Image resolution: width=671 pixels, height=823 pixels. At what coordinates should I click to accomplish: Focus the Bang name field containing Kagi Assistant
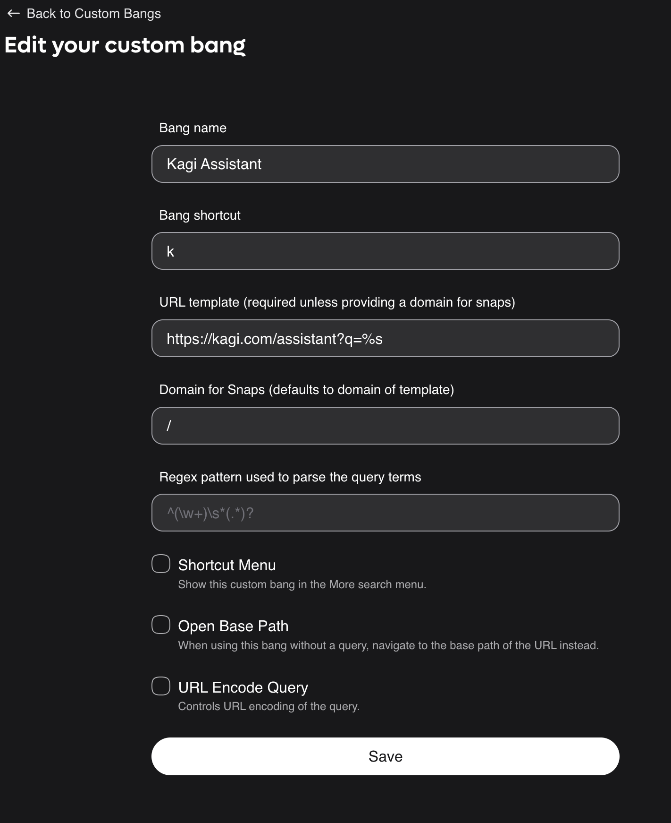click(x=385, y=164)
